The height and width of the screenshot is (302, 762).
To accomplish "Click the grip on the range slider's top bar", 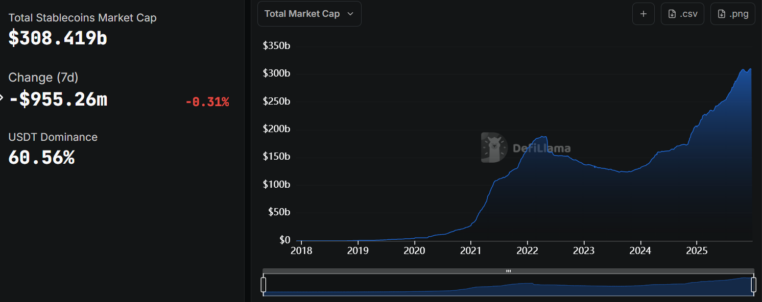I will pyautogui.click(x=508, y=271).
